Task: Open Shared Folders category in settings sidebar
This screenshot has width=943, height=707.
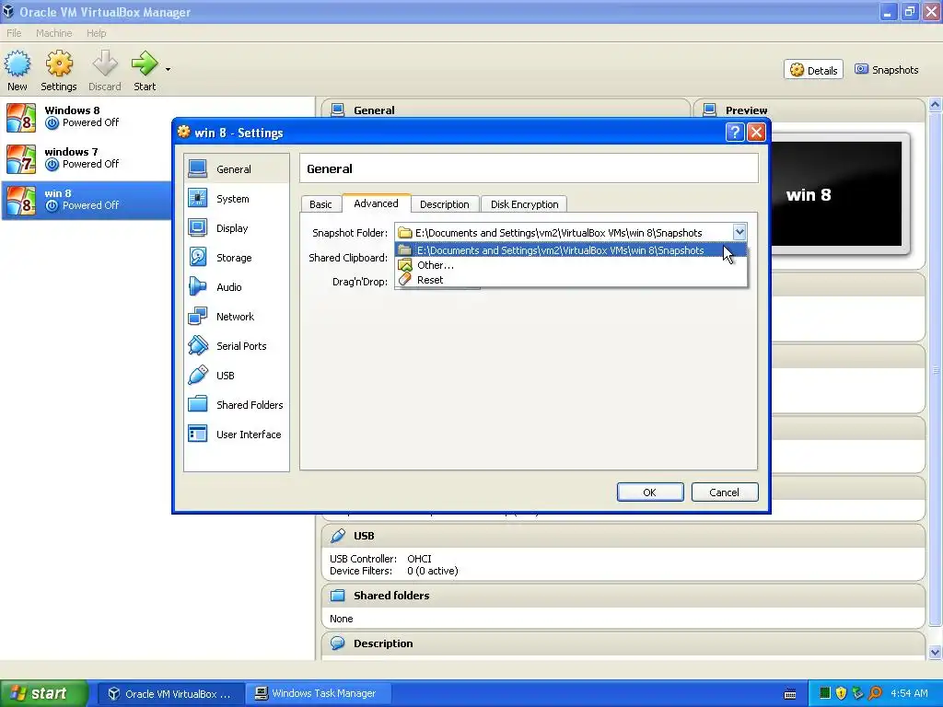Action: [x=237, y=405]
